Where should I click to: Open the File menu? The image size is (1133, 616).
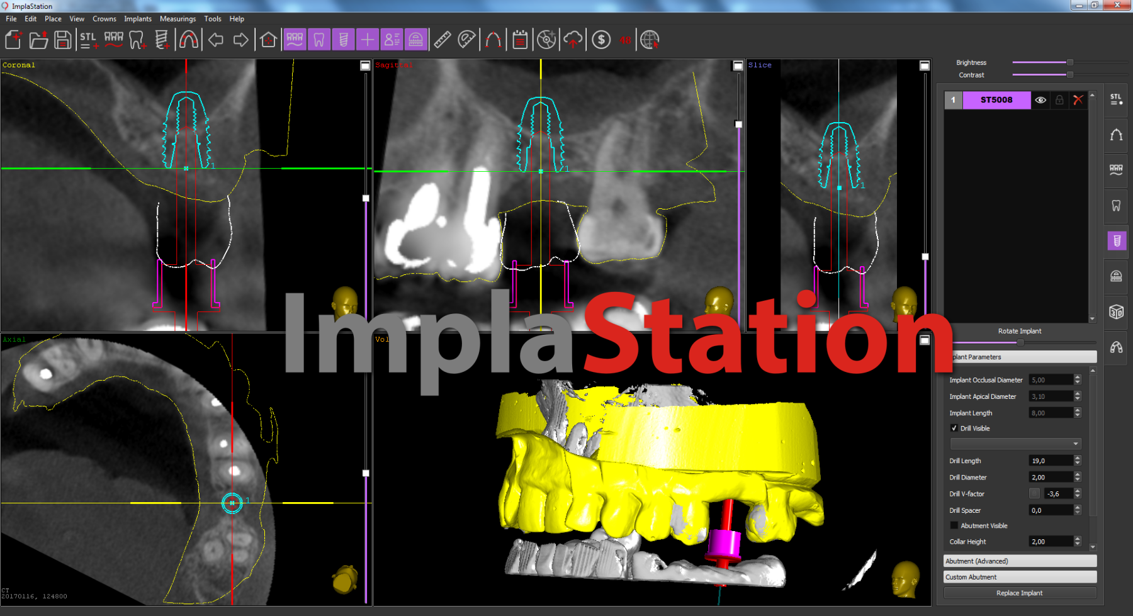point(11,19)
